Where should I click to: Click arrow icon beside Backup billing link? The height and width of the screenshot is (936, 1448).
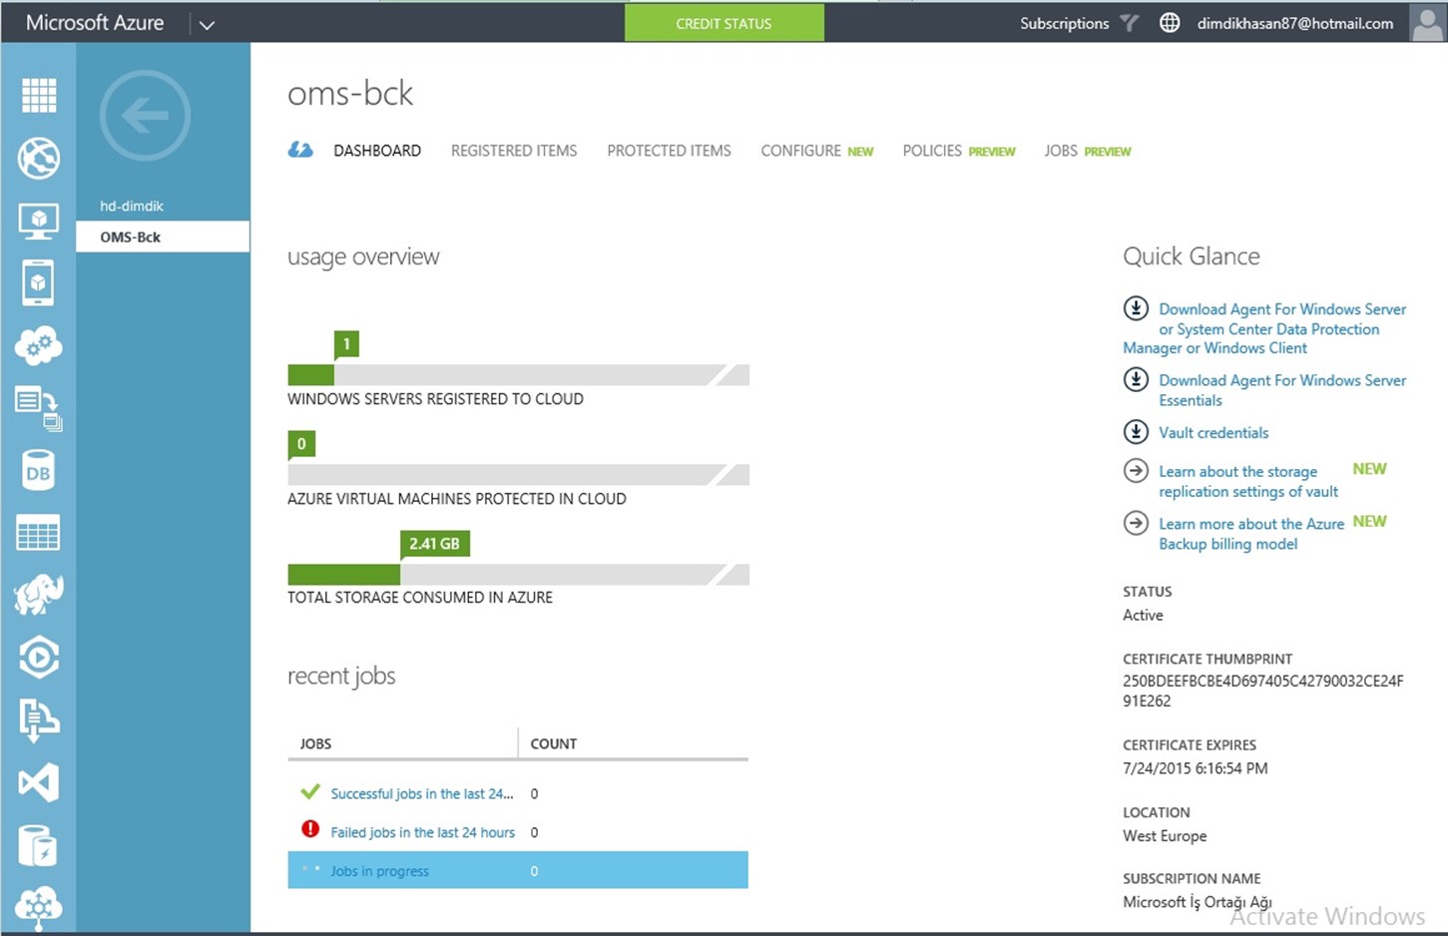click(x=1136, y=523)
